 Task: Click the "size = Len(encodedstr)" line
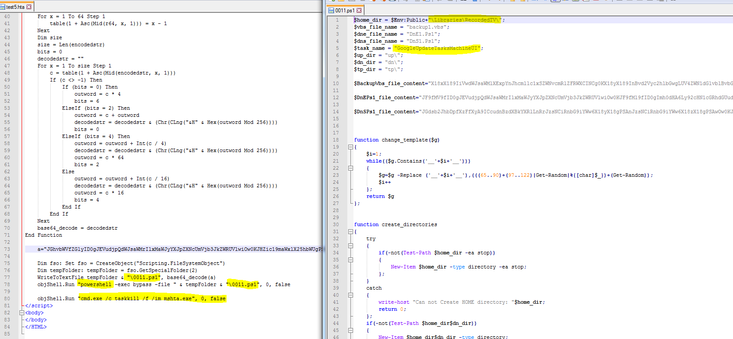pyautogui.click(x=71, y=45)
